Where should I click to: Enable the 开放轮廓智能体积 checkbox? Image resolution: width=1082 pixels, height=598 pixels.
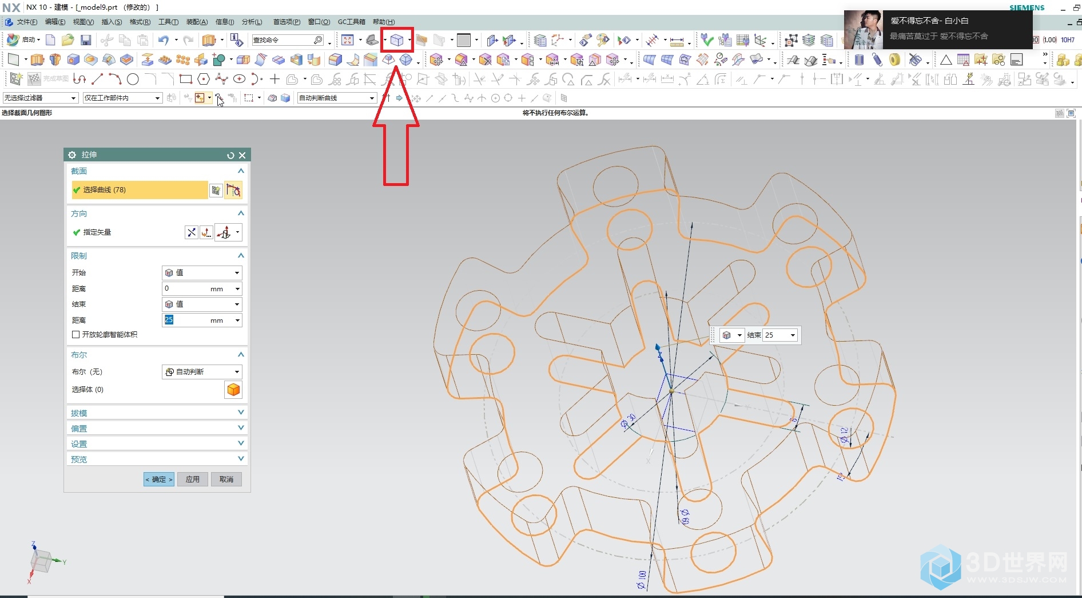(x=75, y=334)
